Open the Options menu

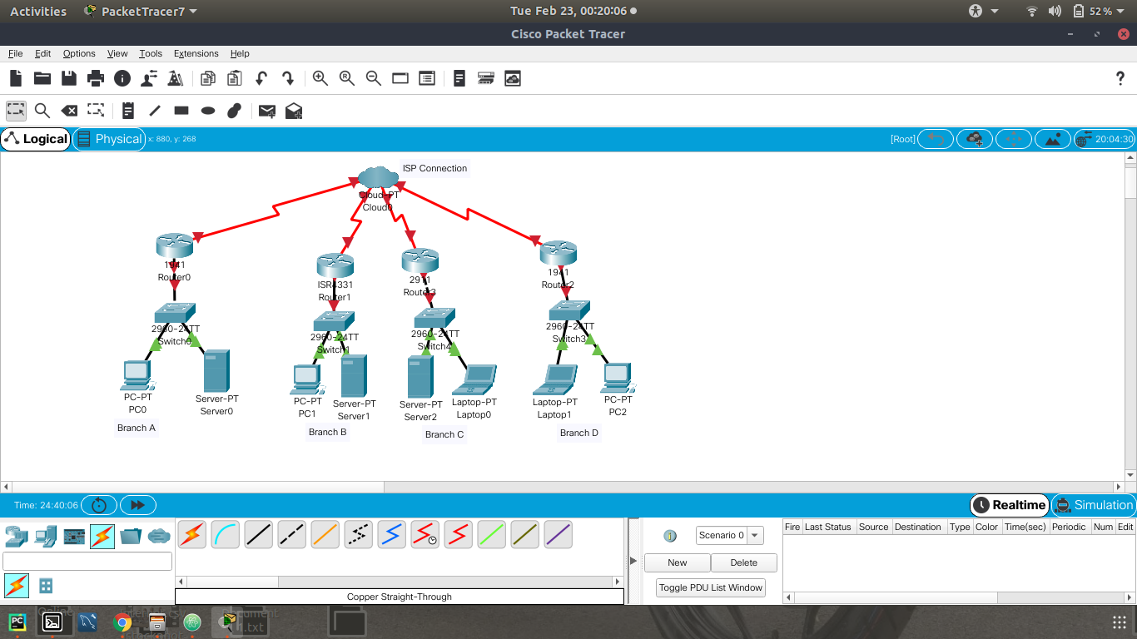[x=79, y=53]
